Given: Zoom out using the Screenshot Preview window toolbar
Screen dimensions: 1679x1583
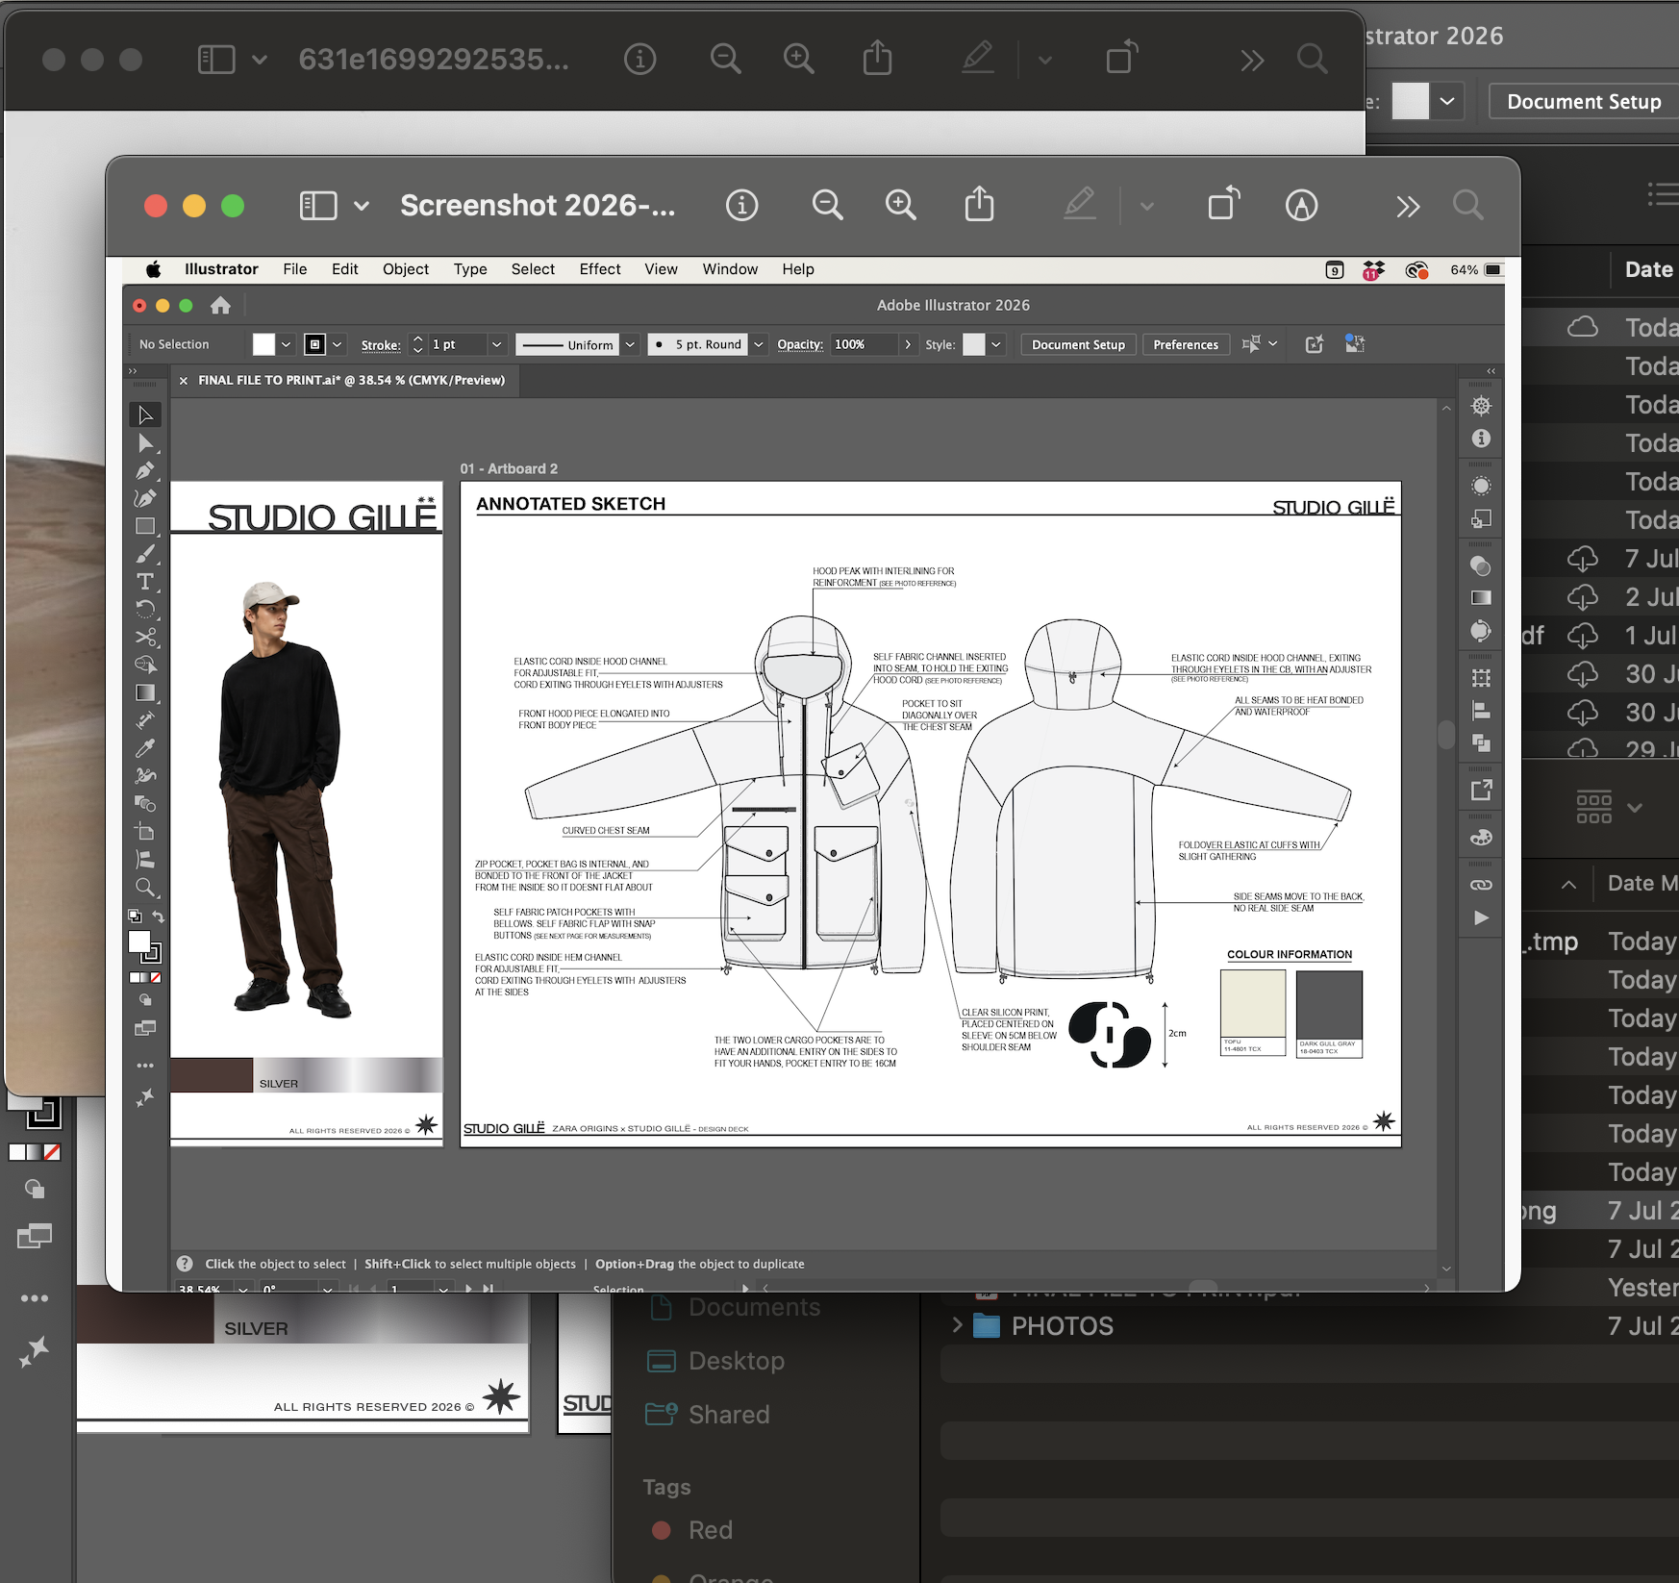Looking at the screenshot, I should [827, 205].
